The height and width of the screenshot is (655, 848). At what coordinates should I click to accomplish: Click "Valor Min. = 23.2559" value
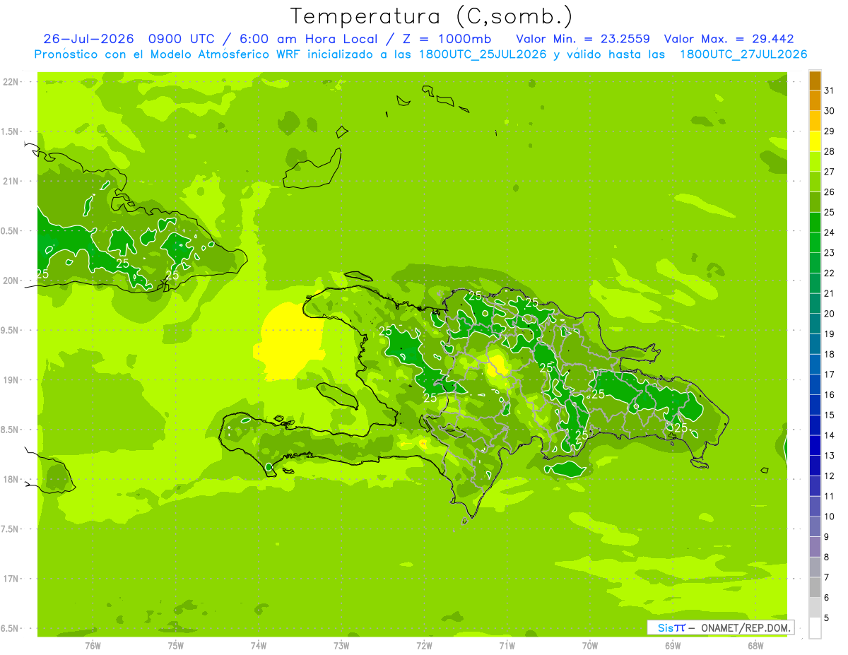[583, 39]
